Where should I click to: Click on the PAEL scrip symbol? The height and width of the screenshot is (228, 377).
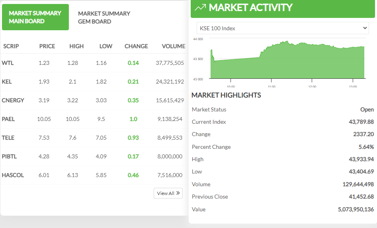point(8,119)
